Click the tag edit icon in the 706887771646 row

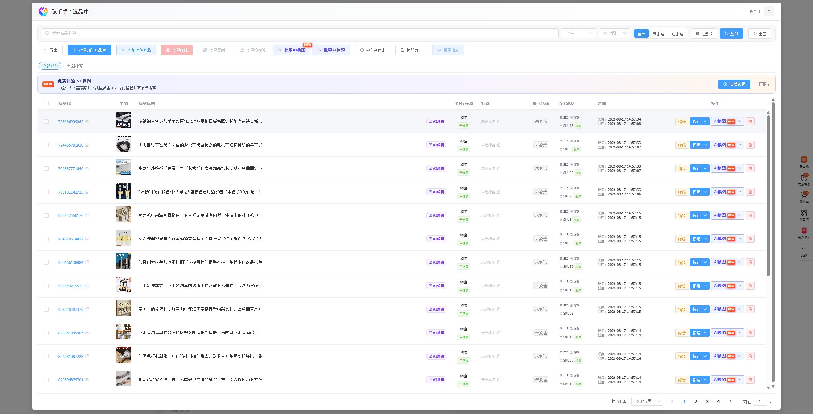pyautogui.click(x=499, y=168)
